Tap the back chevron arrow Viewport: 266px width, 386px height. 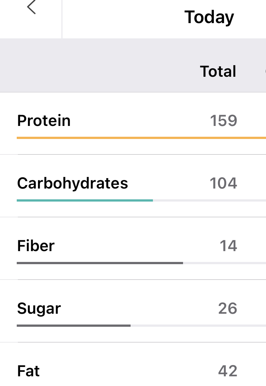point(32,7)
